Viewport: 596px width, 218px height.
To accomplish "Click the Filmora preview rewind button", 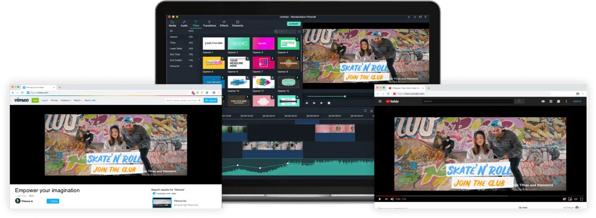I will [x=306, y=103].
